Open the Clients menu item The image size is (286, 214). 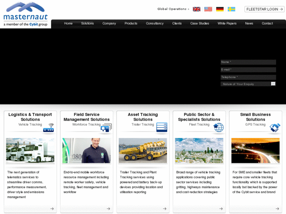tap(177, 23)
